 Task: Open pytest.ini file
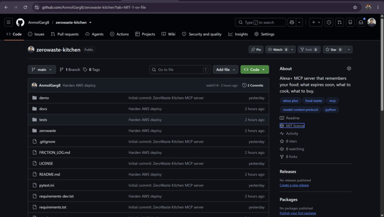47,185
